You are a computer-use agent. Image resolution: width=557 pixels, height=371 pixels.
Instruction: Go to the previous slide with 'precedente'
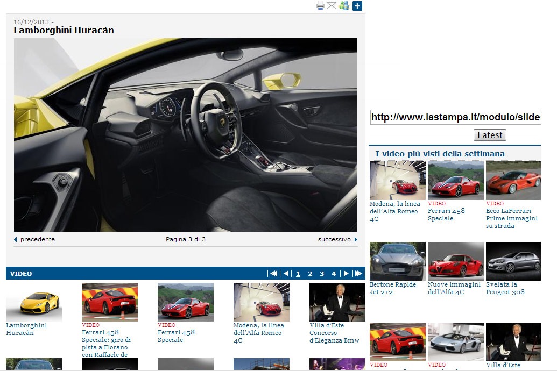(34, 239)
